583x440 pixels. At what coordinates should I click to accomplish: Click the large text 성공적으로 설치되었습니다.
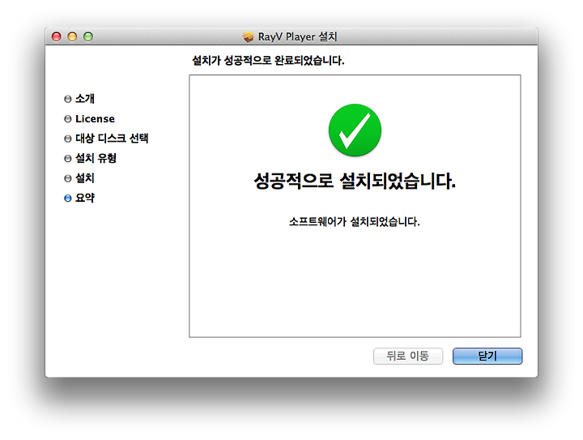[355, 182]
